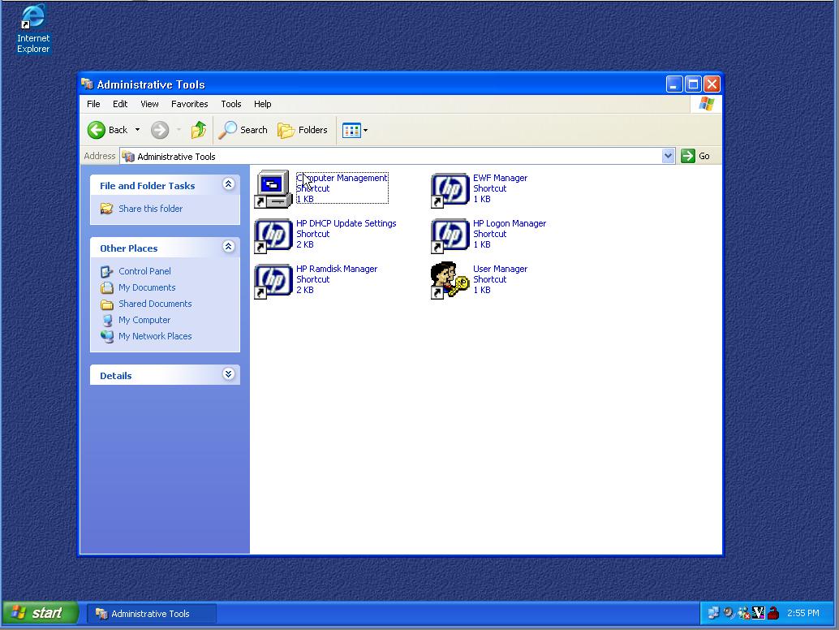Click the red padlock tray icon
Image resolution: width=839 pixels, height=630 pixels.
(773, 613)
